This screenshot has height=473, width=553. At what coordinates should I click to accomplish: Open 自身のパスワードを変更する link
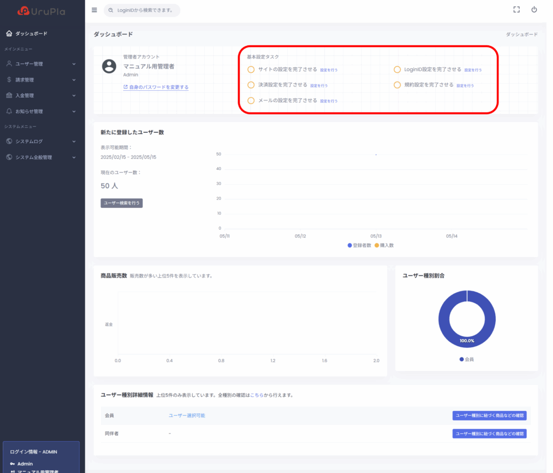point(158,87)
